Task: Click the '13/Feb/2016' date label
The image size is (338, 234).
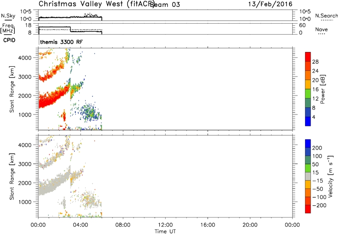Action: [x=270, y=4]
